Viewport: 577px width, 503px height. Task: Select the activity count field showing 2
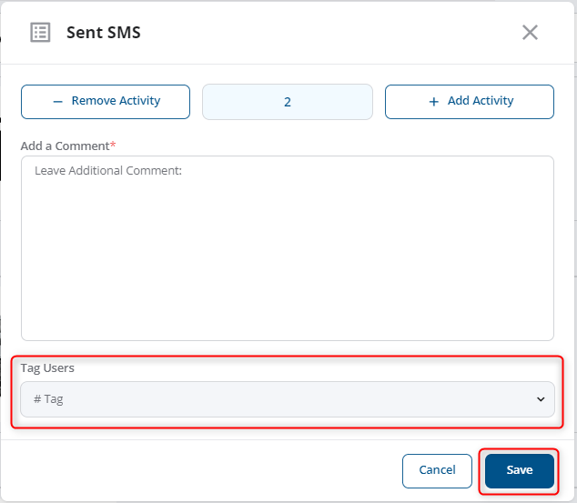(288, 102)
